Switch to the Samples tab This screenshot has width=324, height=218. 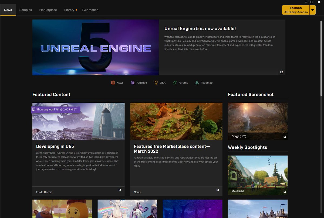(25, 10)
